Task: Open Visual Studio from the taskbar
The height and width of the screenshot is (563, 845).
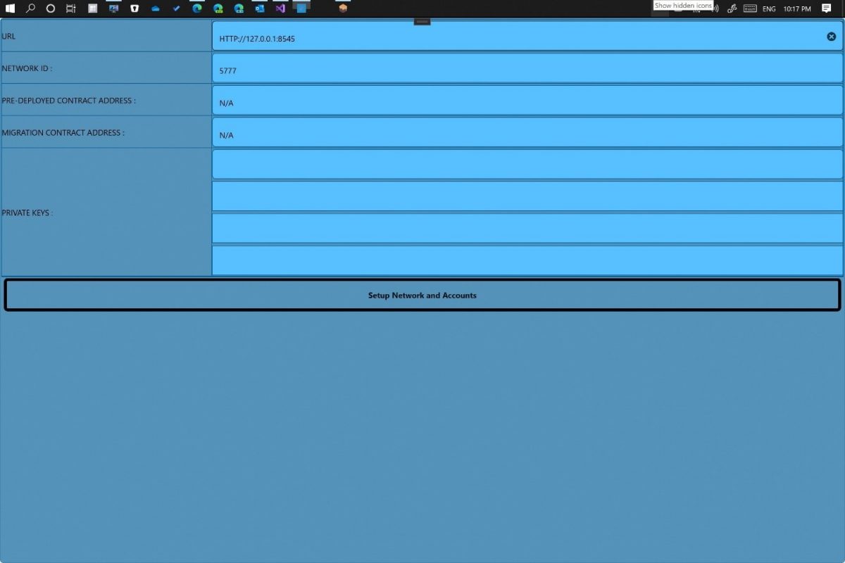Action: click(280, 8)
